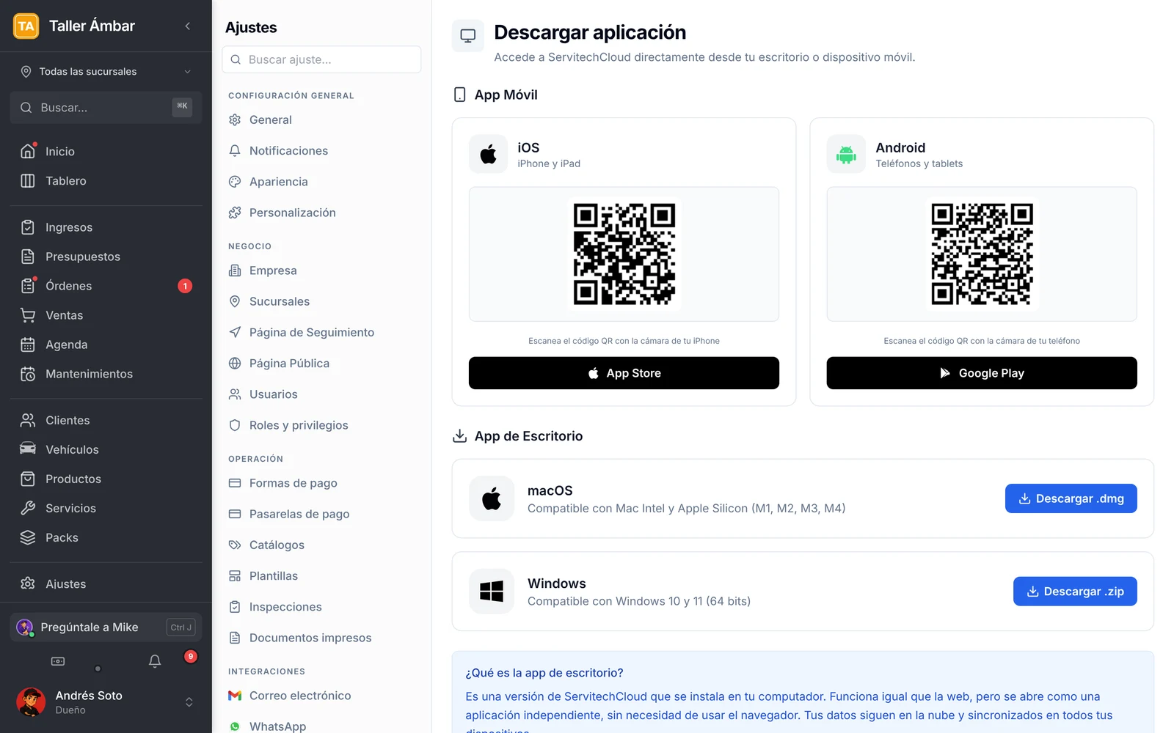Image resolution: width=1174 pixels, height=733 pixels.
Task: Click the iOS Apple icon tile
Action: click(488, 154)
